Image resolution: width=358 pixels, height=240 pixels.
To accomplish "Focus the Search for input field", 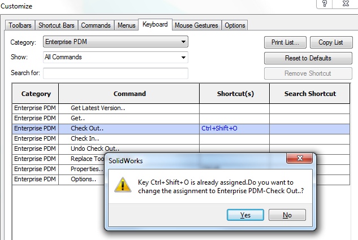I will coord(115,73).
